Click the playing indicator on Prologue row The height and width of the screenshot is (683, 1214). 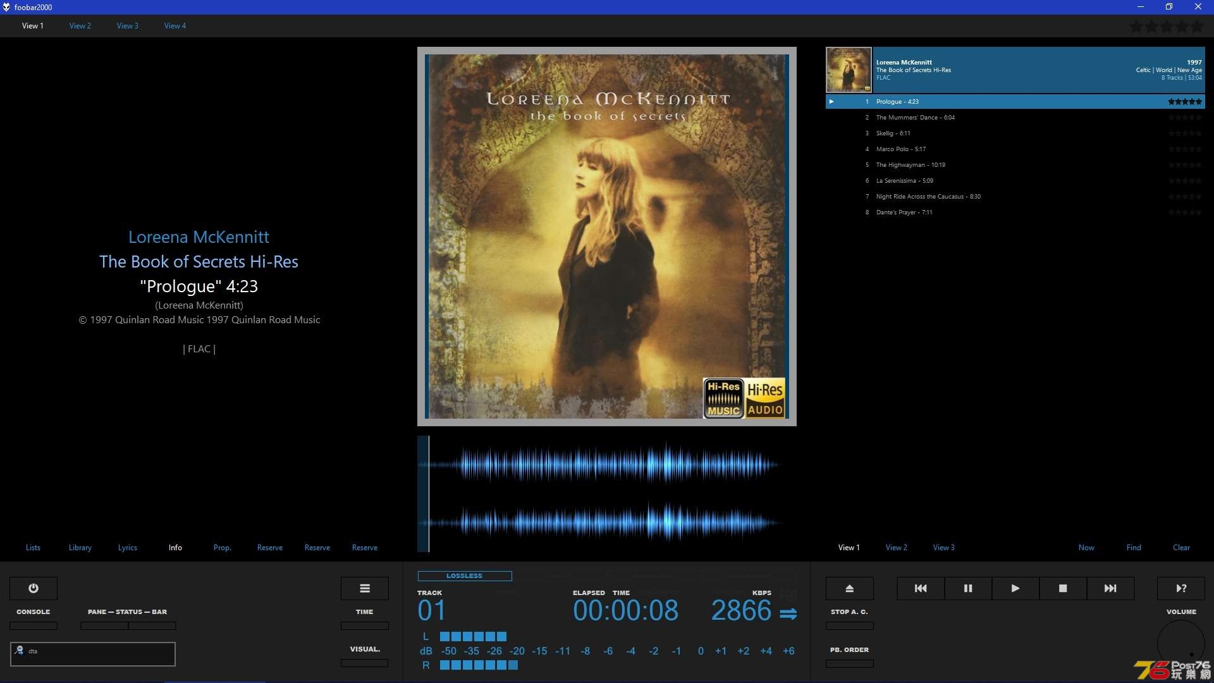point(831,101)
